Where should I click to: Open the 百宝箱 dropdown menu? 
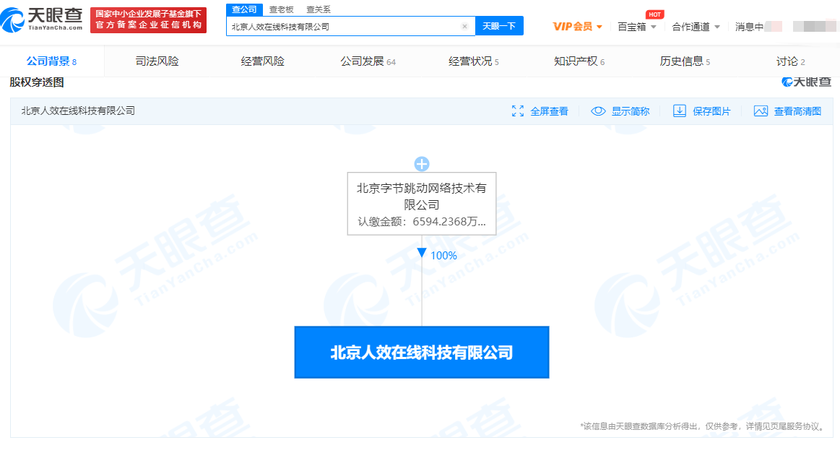(x=636, y=27)
